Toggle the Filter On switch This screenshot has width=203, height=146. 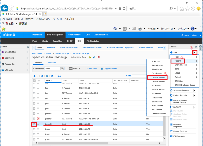tap(71, 69)
